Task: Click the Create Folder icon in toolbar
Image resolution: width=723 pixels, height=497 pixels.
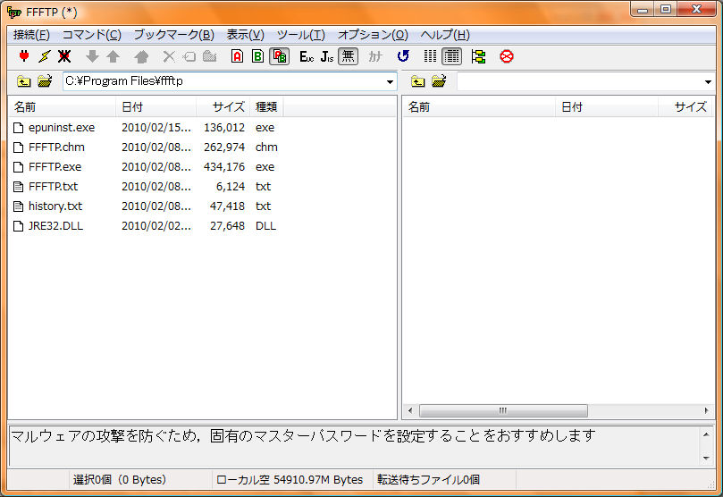Action: tap(210, 56)
